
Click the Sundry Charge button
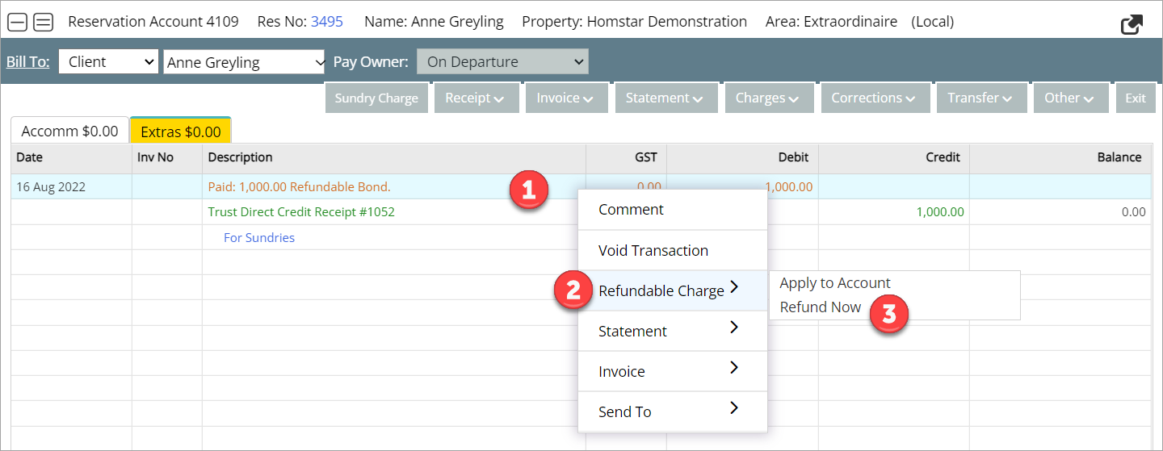(376, 98)
